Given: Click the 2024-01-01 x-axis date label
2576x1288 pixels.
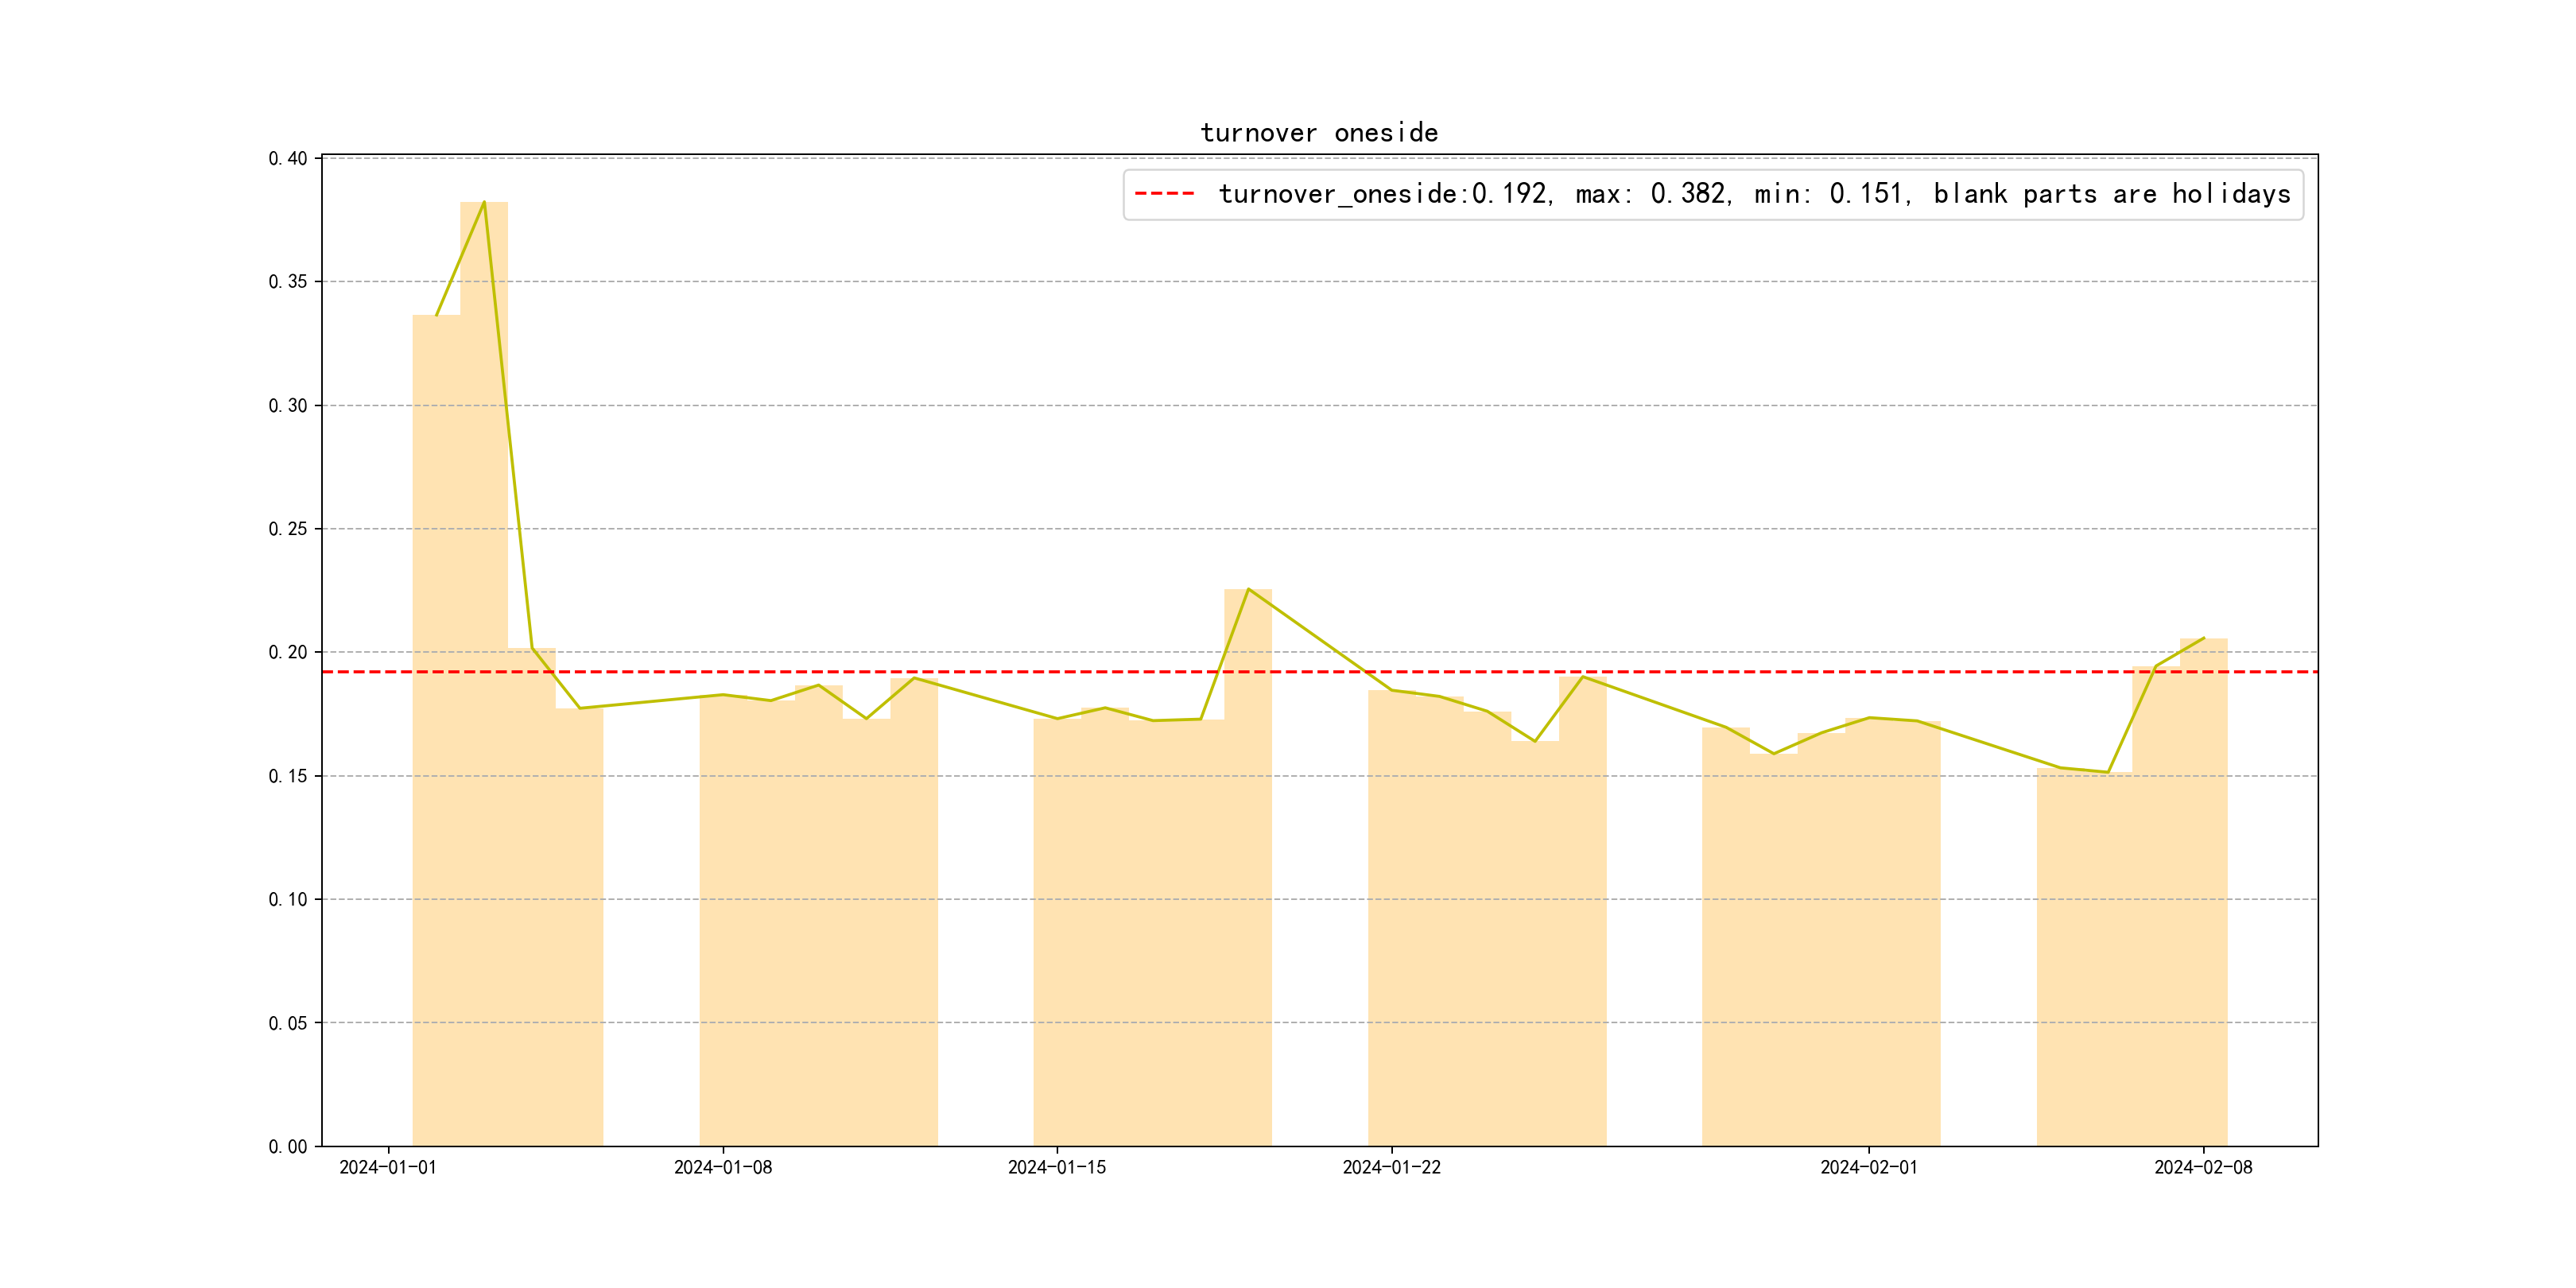Looking at the screenshot, I should (x=388, y=1167).
